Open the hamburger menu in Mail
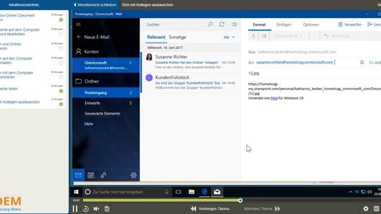This screenshot has height=214, width=381. click(78, 24)
